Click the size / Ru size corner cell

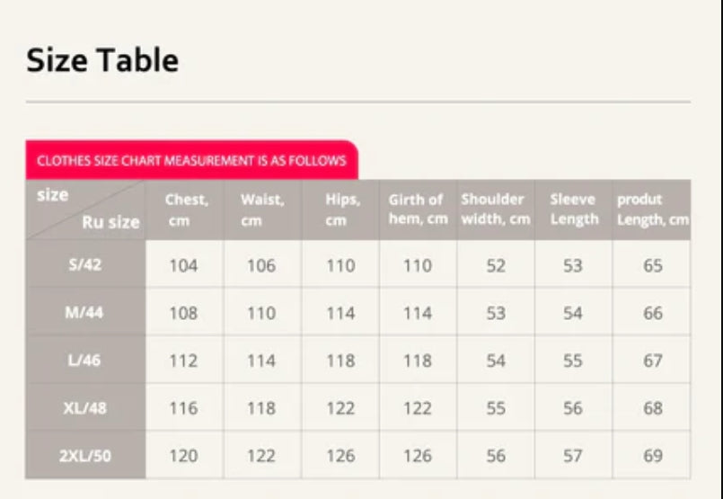click(85, 210)
